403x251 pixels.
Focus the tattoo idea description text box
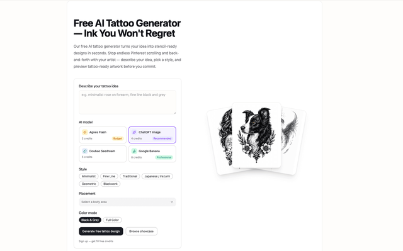click(x=127, y=102)
